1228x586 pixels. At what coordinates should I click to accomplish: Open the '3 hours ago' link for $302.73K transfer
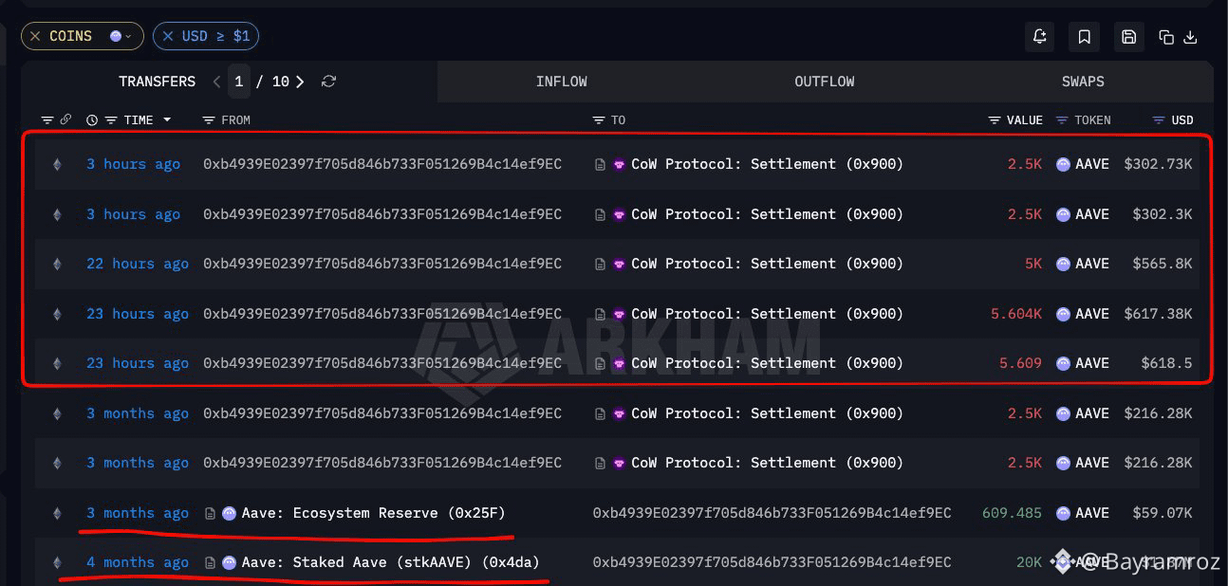(133, 164)
